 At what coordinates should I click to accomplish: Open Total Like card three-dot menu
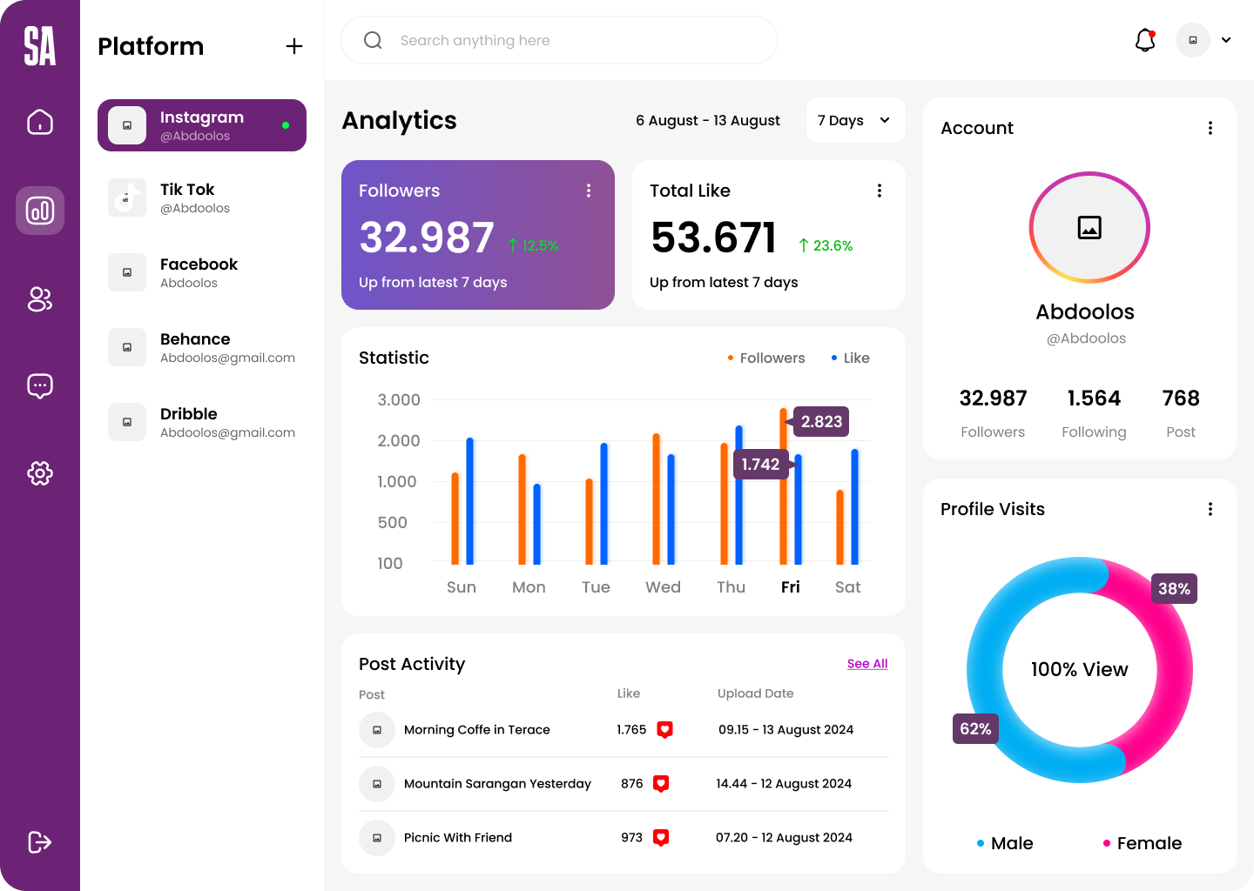[x=880, y=191]
